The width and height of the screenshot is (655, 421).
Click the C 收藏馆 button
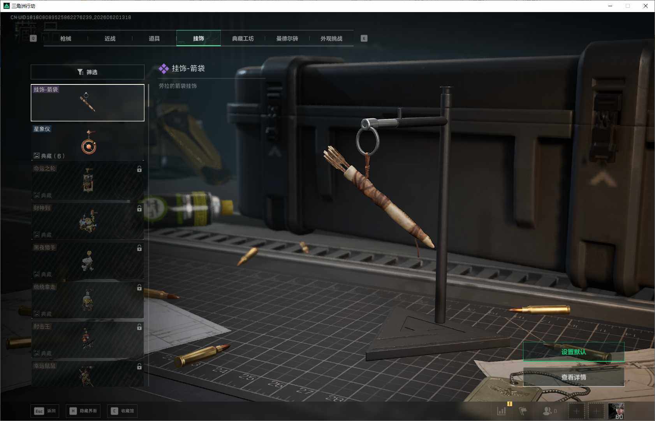coord(122,411)
